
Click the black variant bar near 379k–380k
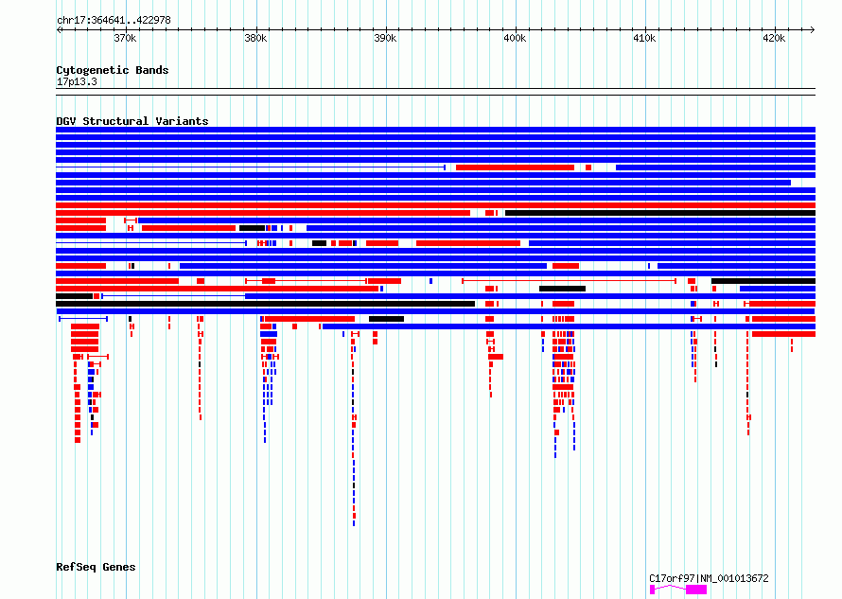pos(252,228)
